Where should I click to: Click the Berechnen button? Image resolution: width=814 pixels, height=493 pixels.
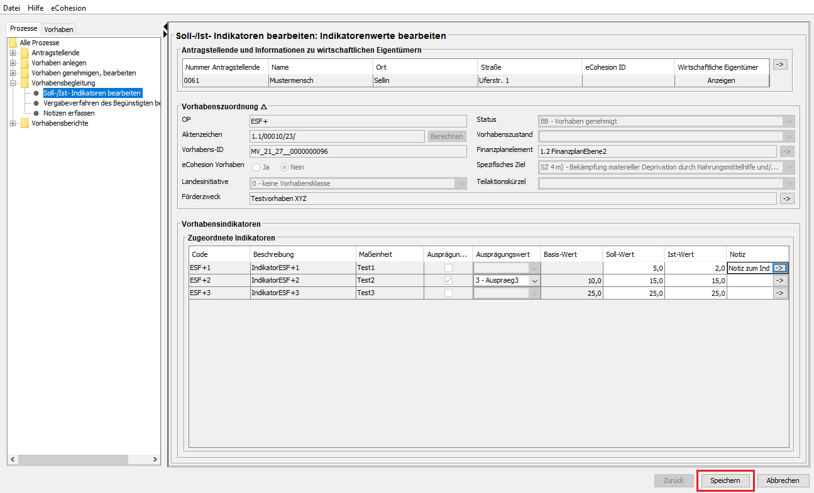point(447,136)
